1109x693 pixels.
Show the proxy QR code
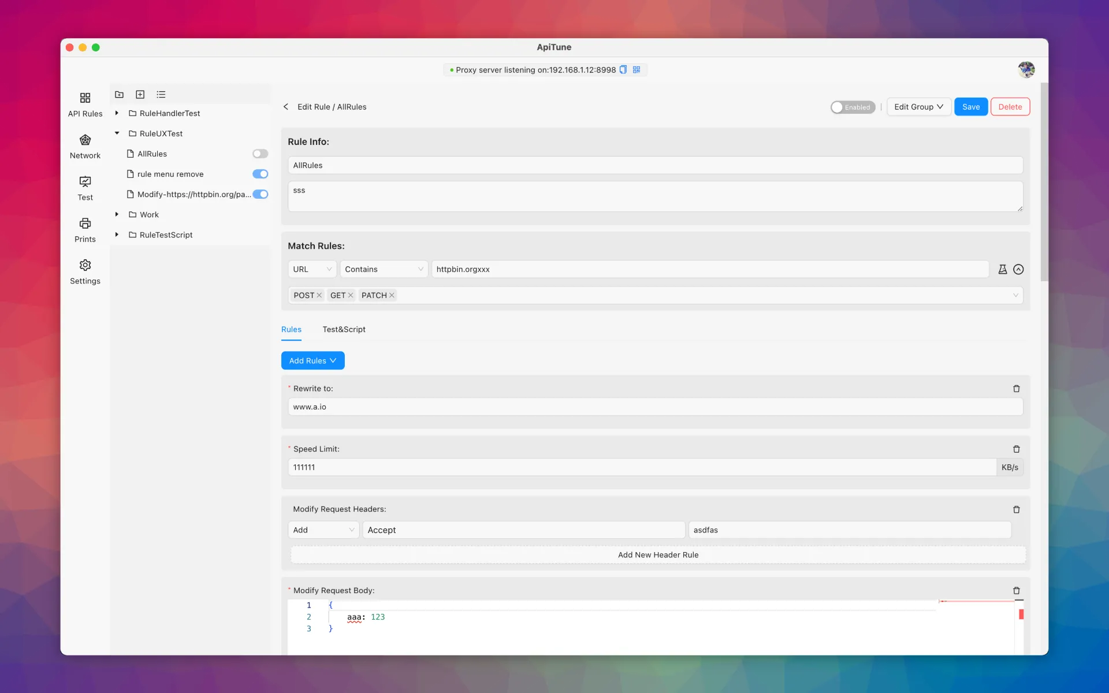click(x=637, y=70)
